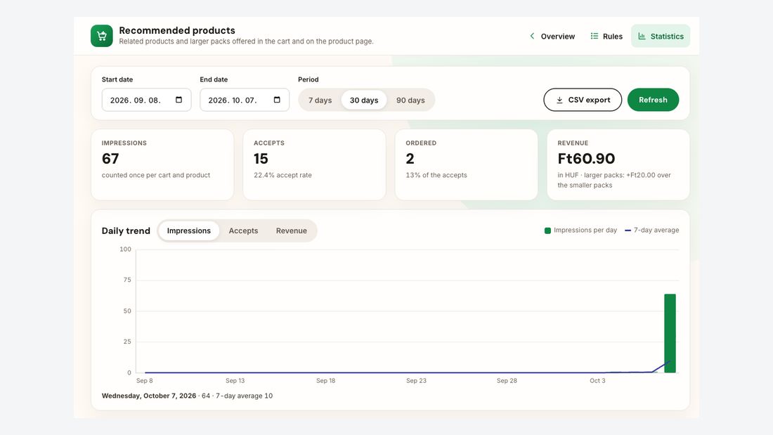Click the download icon in CSV export
Screen dimensions: 773x435
559,100
